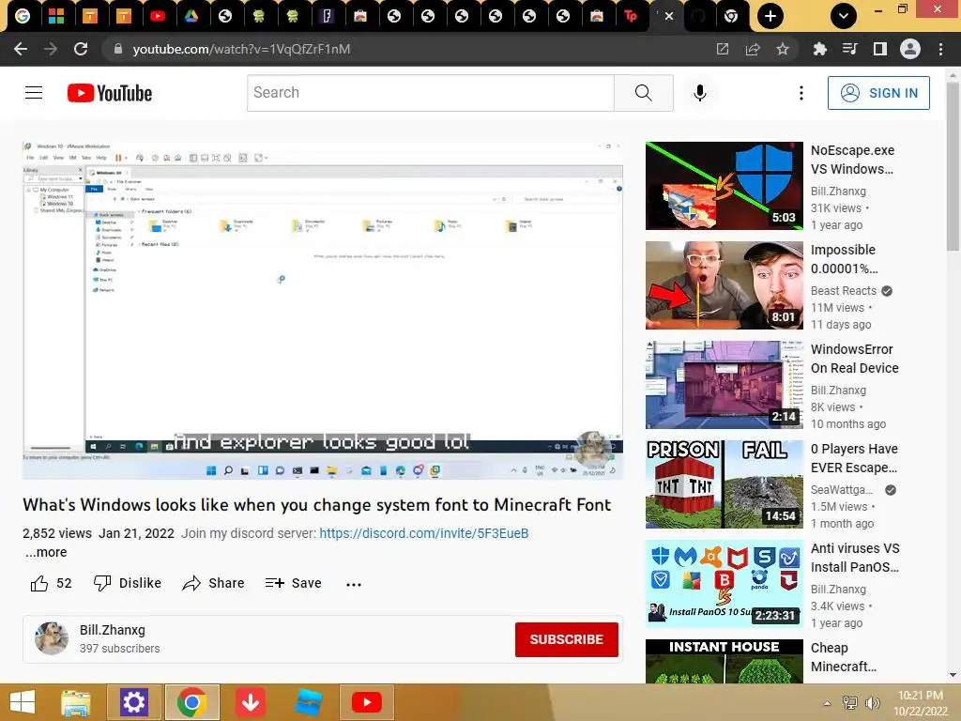Click the address bar URL

[x=241, y=49]
